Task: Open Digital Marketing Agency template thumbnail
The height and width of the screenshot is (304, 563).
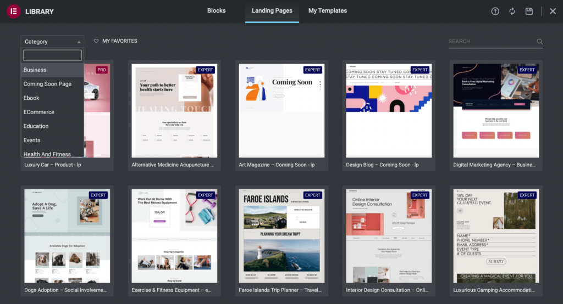Action: point(496,110)
